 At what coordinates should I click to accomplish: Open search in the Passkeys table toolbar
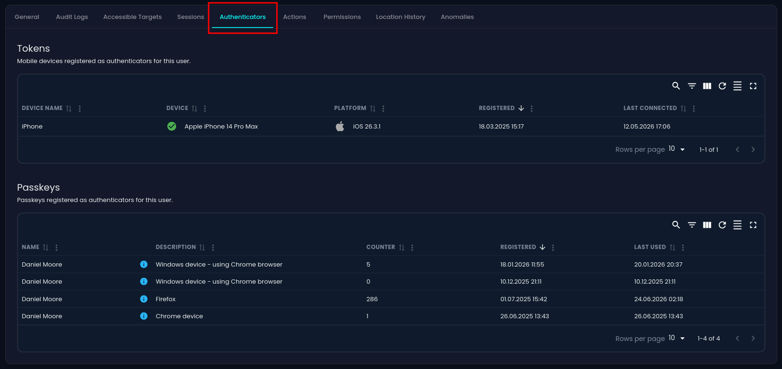676,225
